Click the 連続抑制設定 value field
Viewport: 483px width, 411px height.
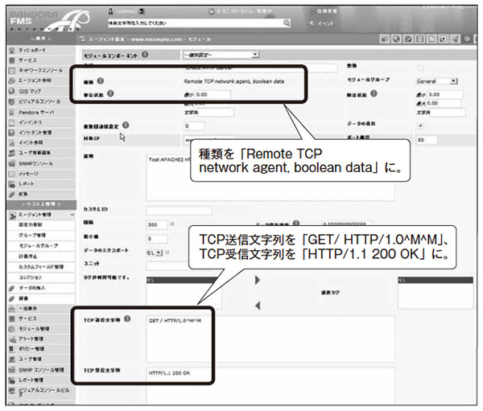click(x=194, y=126)
